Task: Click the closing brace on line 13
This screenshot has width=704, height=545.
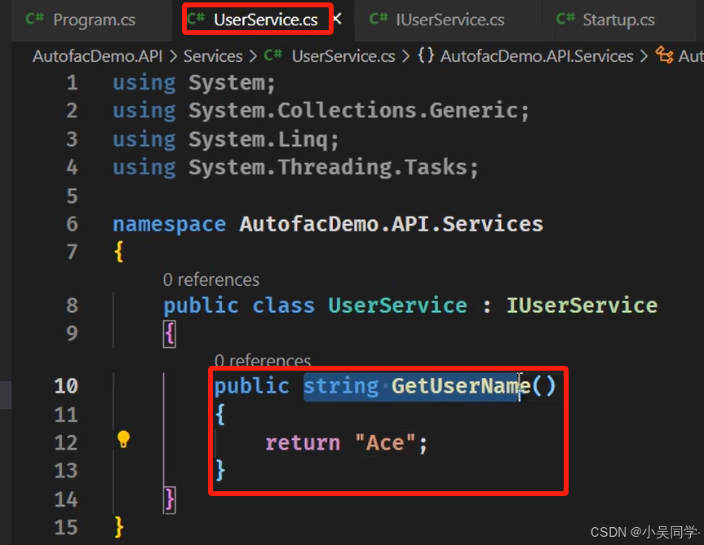Action: (x=220, y=470)
